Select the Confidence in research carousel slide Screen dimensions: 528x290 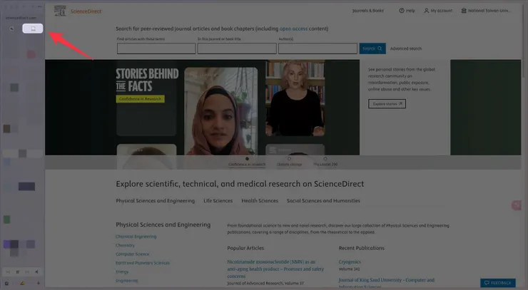247,162
